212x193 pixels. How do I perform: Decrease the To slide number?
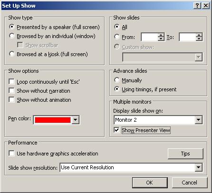point(199,39)
